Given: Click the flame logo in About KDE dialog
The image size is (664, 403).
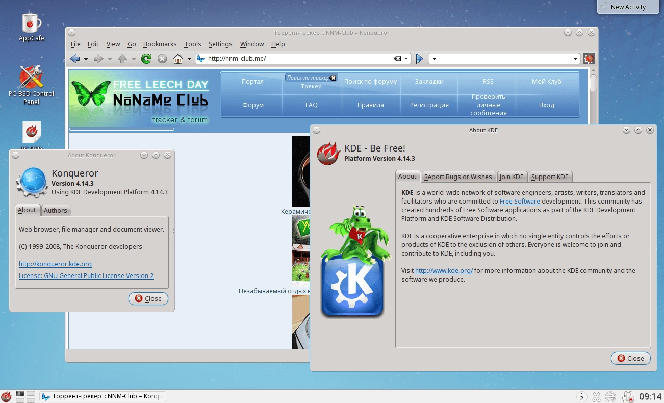Looking at the screenshot, I should coord(328,153).
